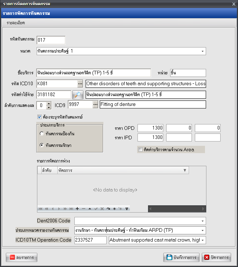Click the refresh icon in the grid navigator
The image size is (238, 267).
[108, 209]
